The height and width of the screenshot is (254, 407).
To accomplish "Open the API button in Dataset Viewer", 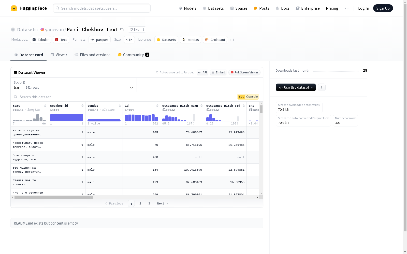I will click(202, 72).
